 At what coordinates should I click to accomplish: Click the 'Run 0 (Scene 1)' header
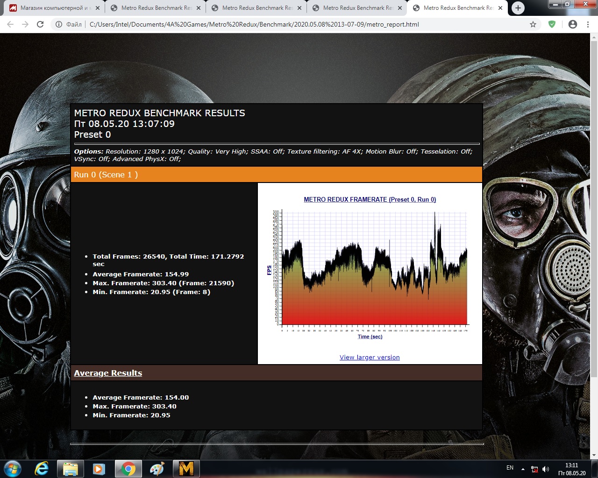click(x=277, y=175)
